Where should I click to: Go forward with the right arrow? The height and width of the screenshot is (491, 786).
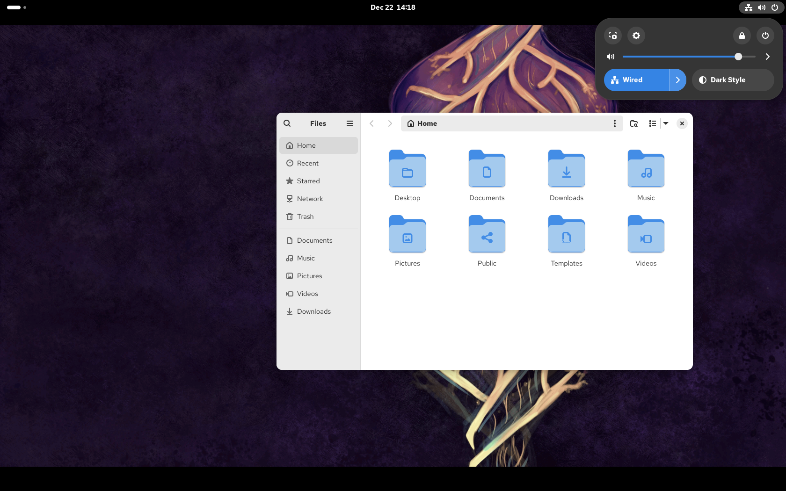click(x=390, y=123)
